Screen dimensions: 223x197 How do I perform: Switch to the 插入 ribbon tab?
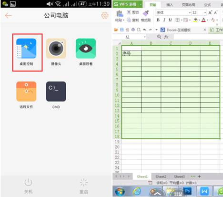coord(169,5)
